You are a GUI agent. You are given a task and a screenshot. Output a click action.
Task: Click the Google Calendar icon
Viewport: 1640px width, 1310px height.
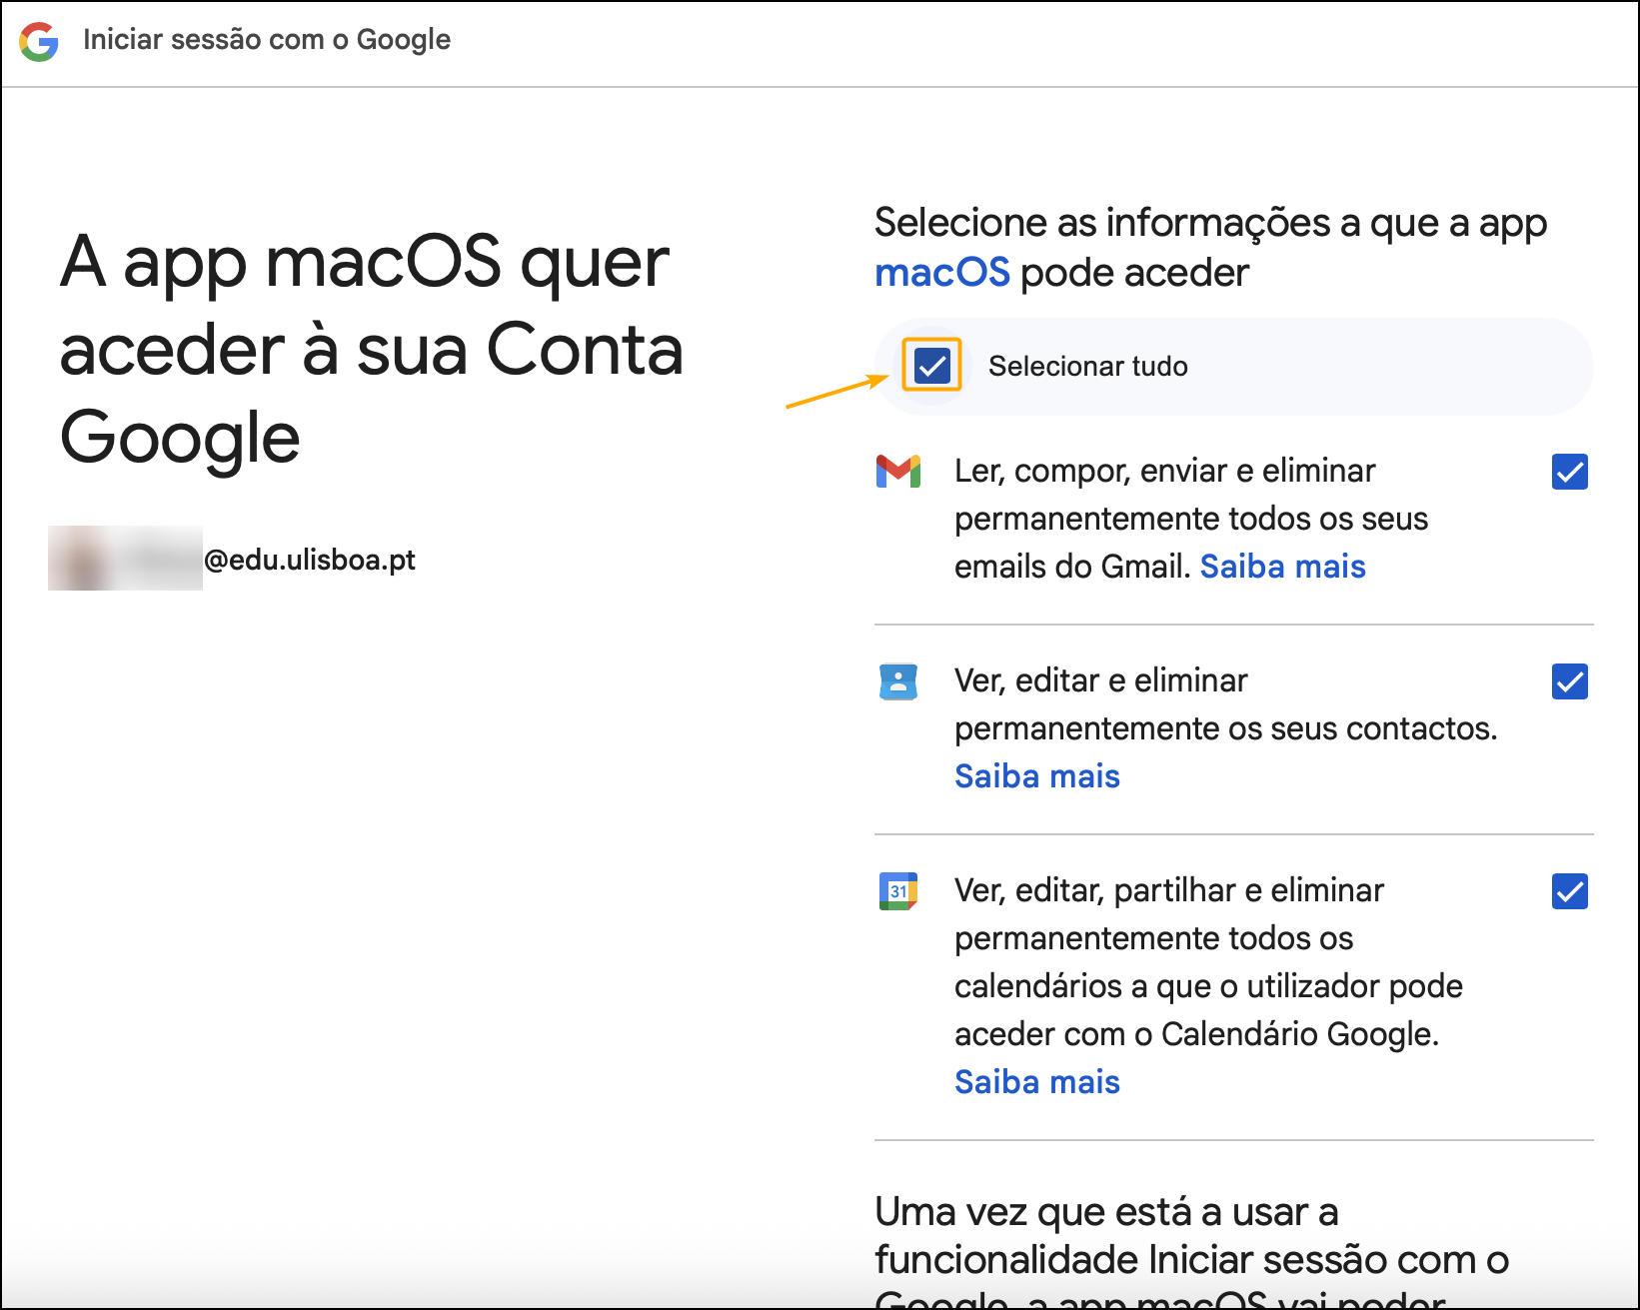pos(898,891)
